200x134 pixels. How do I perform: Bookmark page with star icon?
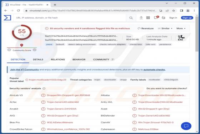click(174, 11)
